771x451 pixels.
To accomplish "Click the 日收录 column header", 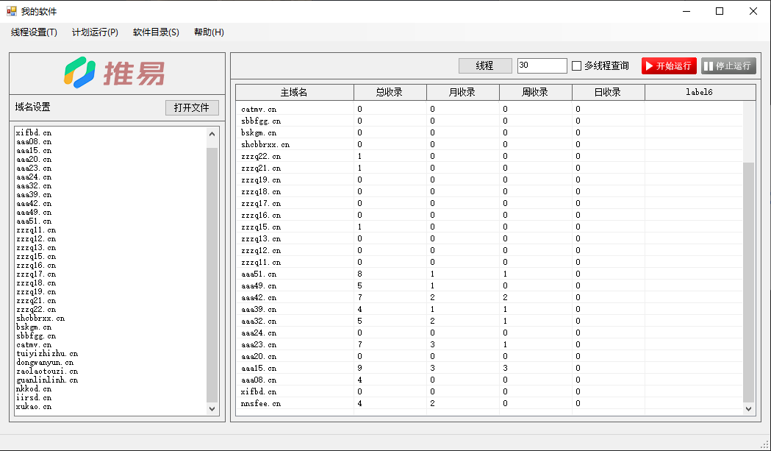I will (x=608, y=93).
